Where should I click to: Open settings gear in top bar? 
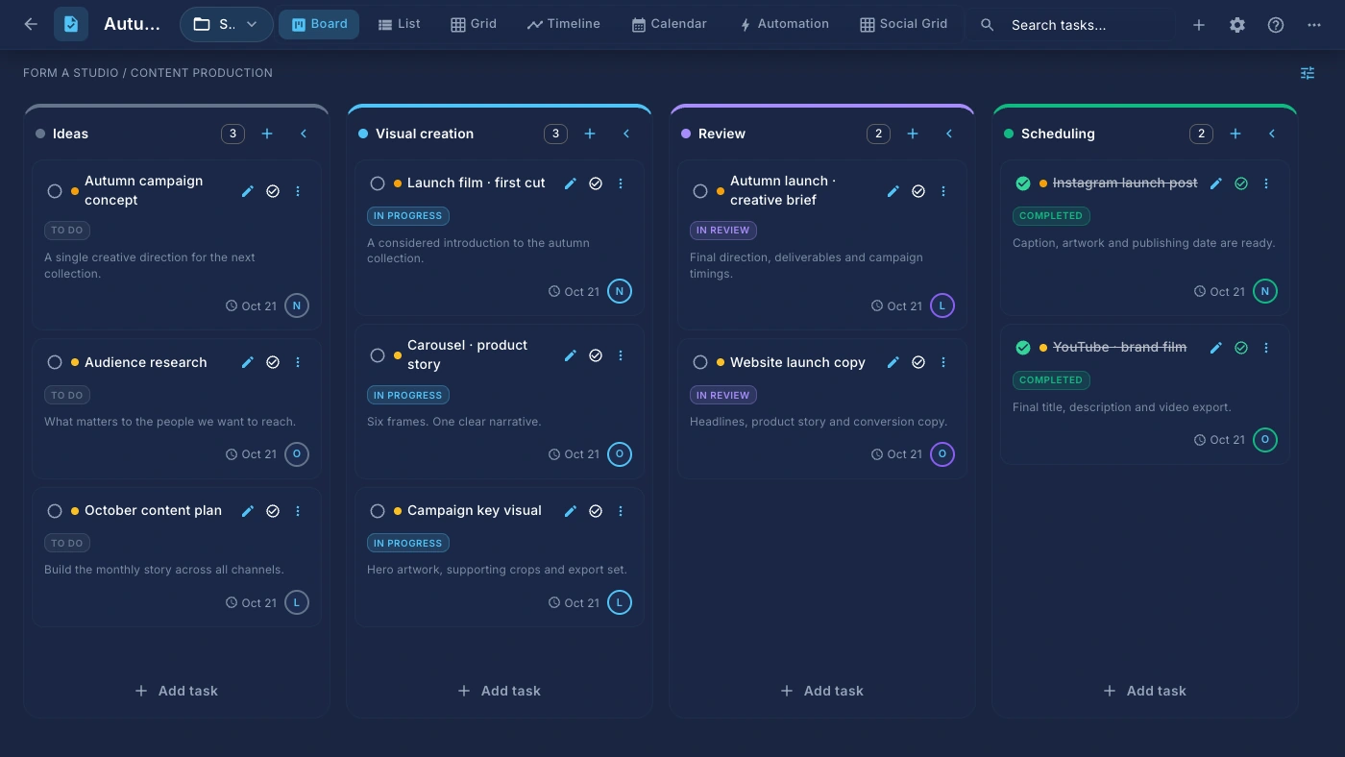click(1237, 25)
